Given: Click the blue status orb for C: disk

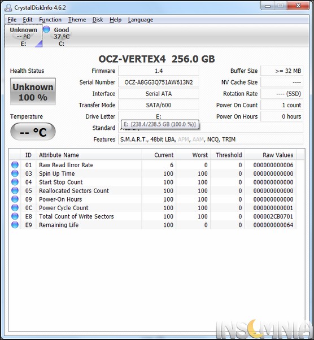Looking at the screenshot, I should point(46,29).
